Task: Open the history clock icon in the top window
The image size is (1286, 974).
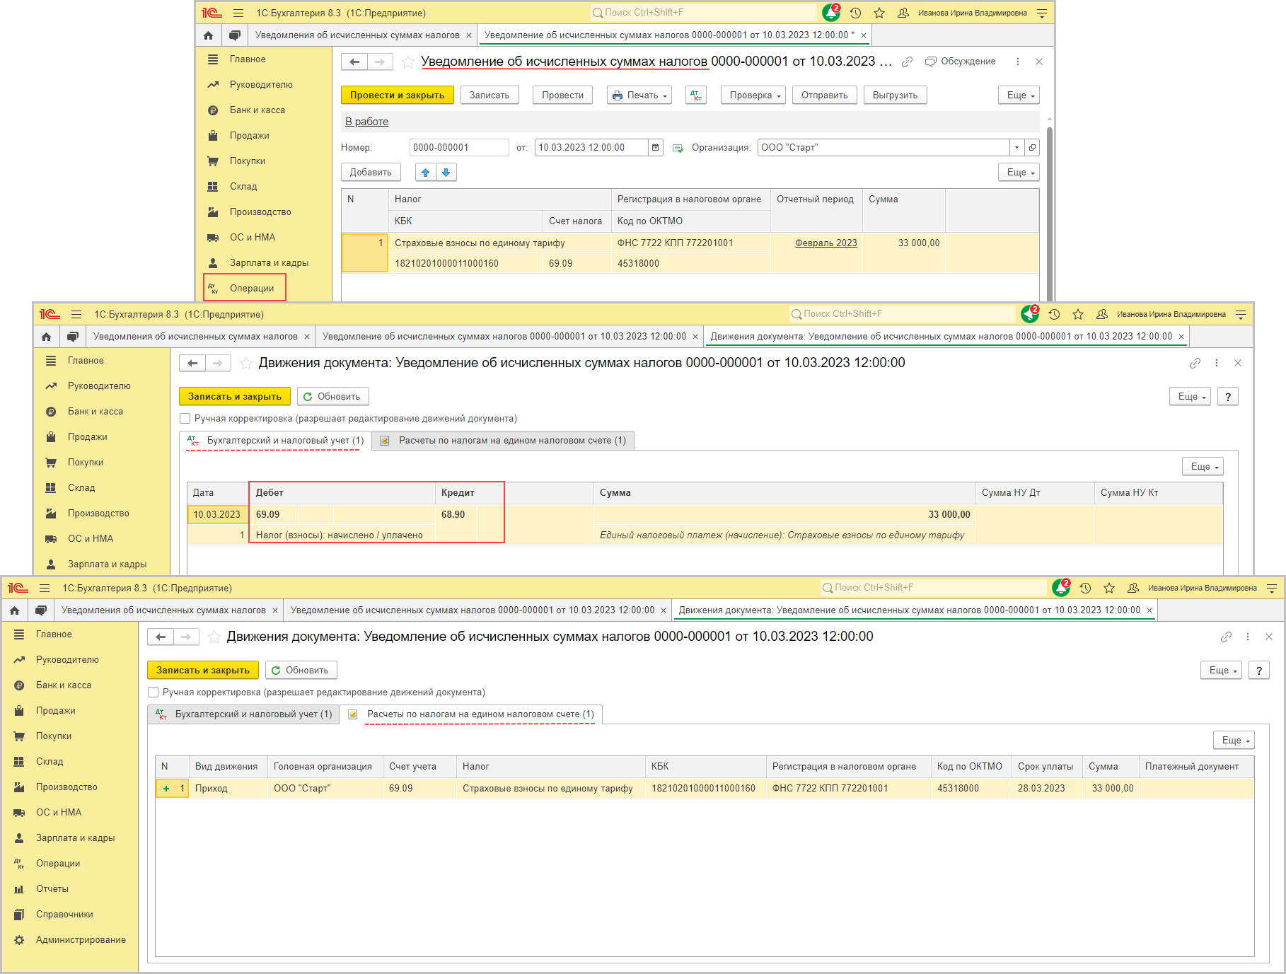Action: (x=855, y=13)
